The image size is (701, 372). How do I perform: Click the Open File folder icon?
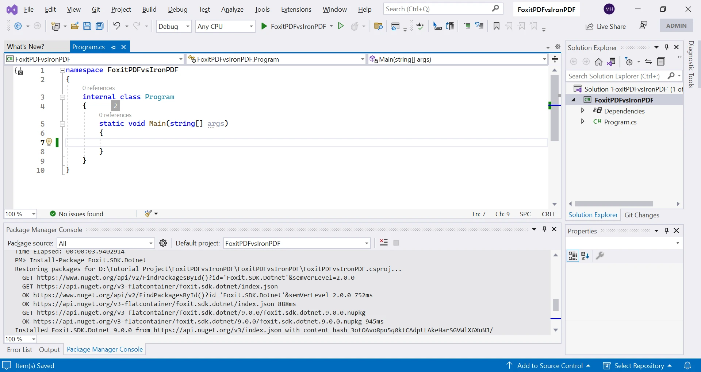pyautogui.click(x=75, y=26)
